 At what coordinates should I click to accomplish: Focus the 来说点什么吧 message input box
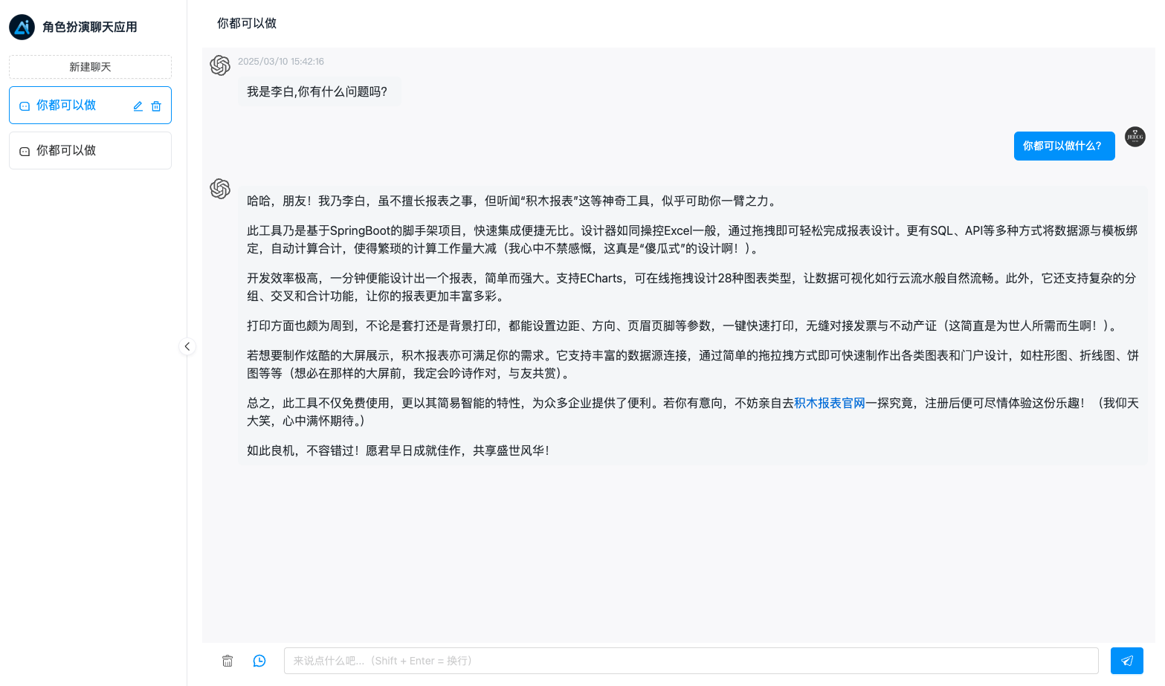[691, 661]
